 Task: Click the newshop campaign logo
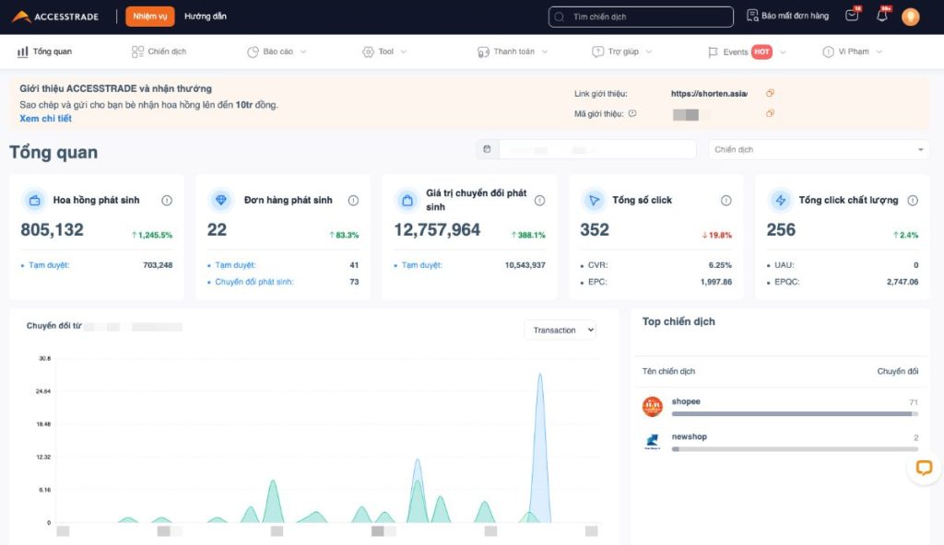[x=653, y=442]
